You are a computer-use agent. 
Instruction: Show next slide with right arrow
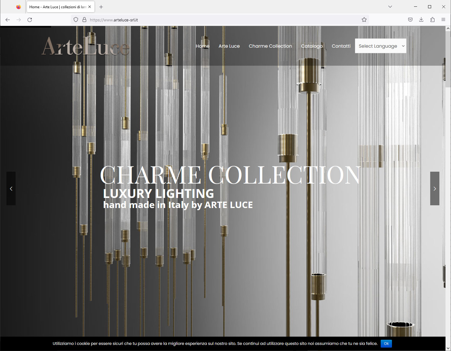[x=435, y=188]
